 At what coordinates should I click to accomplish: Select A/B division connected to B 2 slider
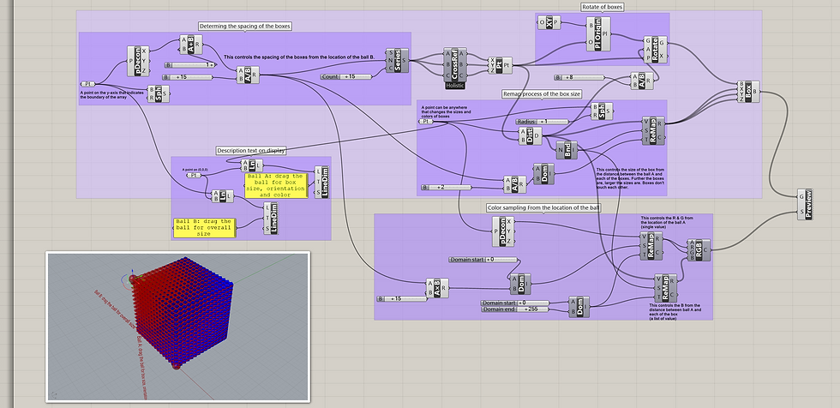(514, 184)
